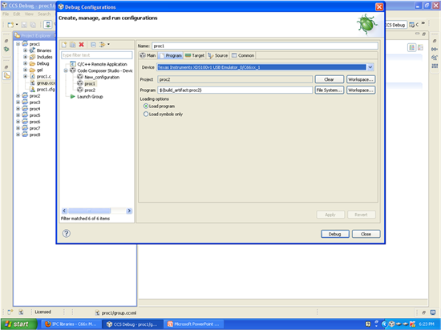Select proc1 launch configuration in tree
The image size is (441, 330).
tap(90, 83)
